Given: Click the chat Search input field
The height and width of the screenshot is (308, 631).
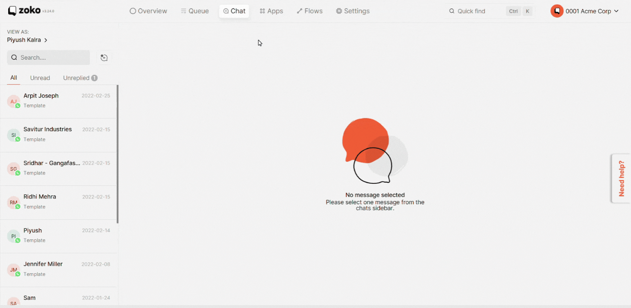Looking at the screenshot, I should pos(49,58).
